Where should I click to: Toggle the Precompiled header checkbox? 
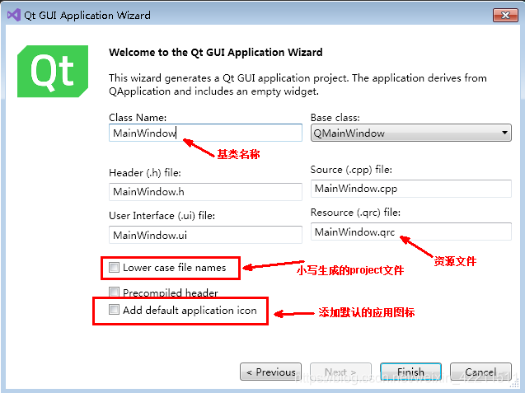tap(114, 292)
